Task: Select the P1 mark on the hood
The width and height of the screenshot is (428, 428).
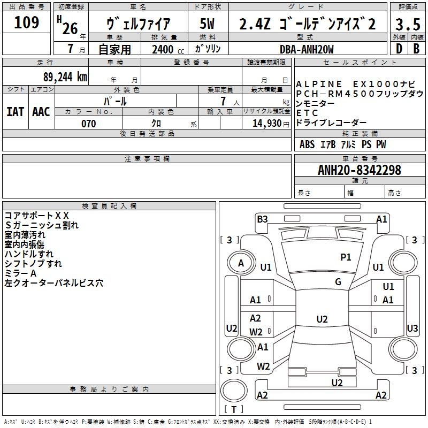Action: (346, 257)
